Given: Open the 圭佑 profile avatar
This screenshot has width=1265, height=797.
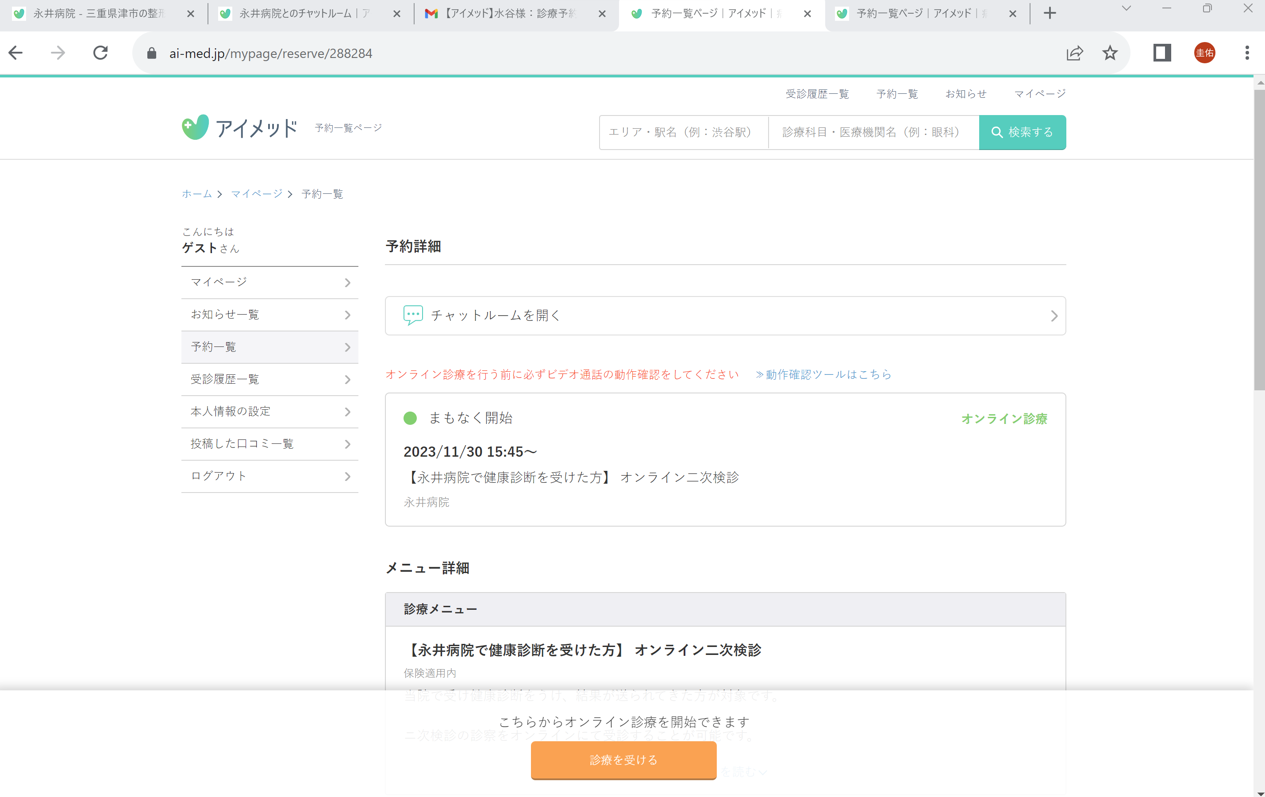Looking at the screenshot, I should coord(1204,53).
